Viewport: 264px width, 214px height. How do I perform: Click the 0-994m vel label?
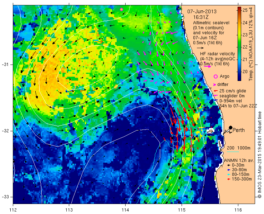(230, 101)
